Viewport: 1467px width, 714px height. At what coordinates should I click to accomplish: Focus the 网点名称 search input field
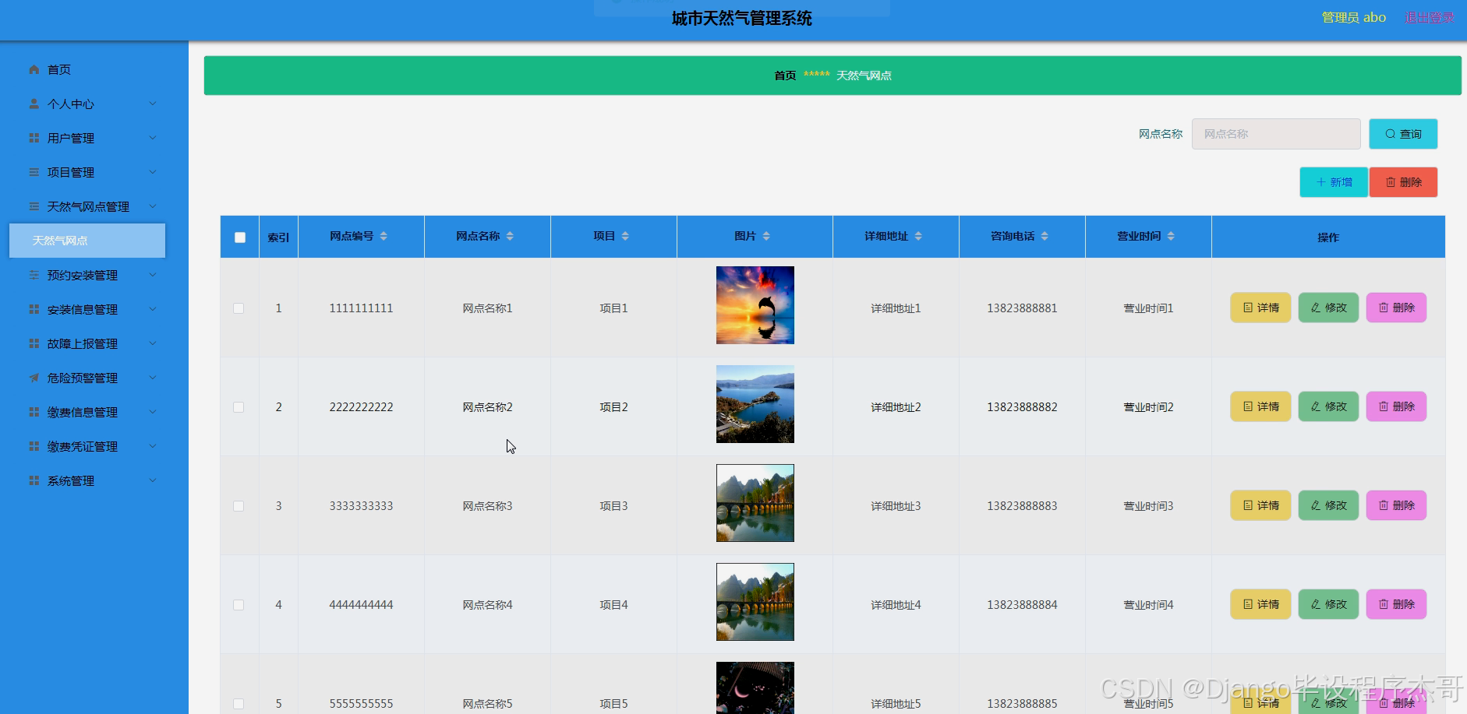pyautogui.click(x=1276, y=134)
